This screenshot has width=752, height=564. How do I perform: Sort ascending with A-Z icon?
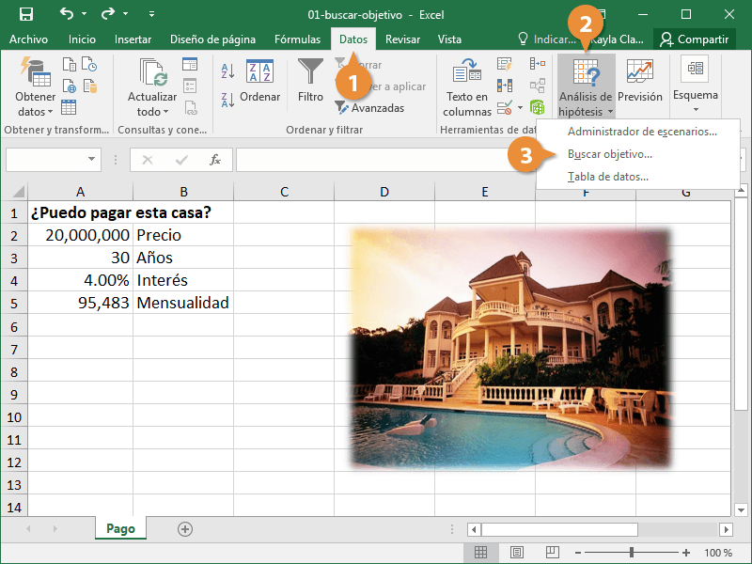click(227, 70)
